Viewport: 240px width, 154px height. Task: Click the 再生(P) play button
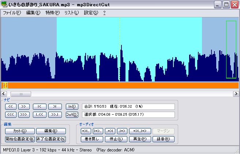[140, 139]
